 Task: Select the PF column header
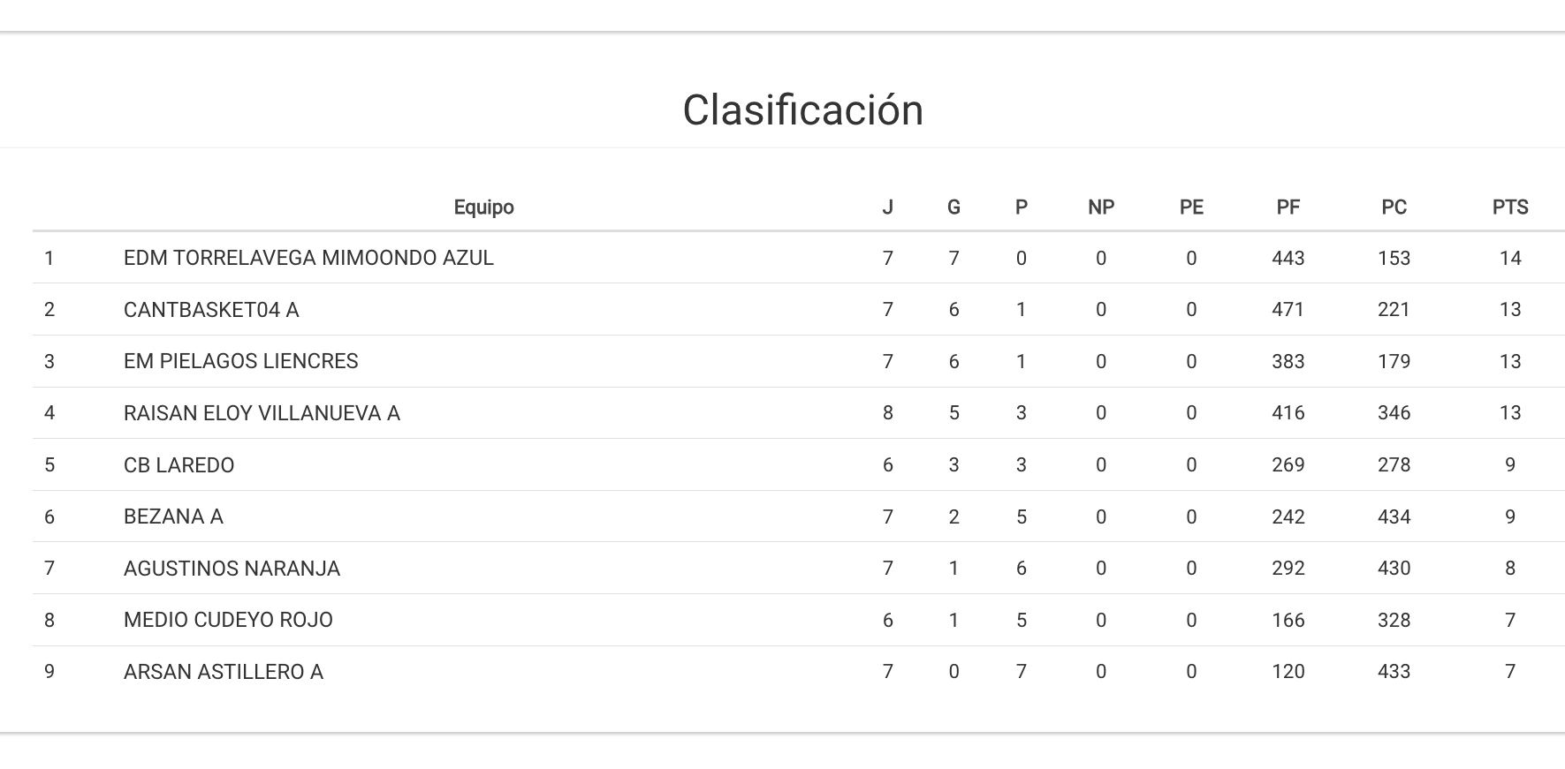[1288, 207]
